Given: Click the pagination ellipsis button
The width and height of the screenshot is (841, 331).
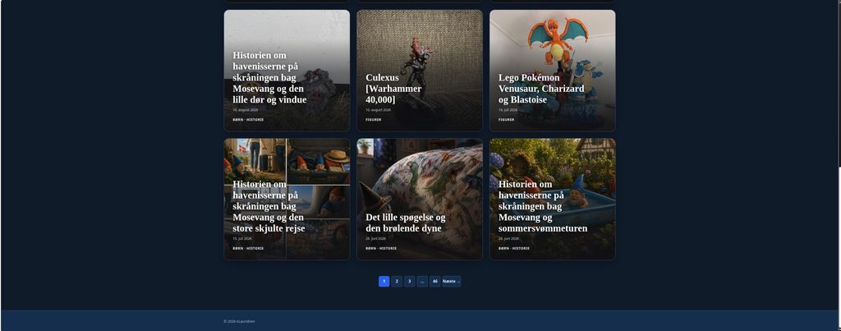Looking at the screenshot, I should [x=422, y=281].
